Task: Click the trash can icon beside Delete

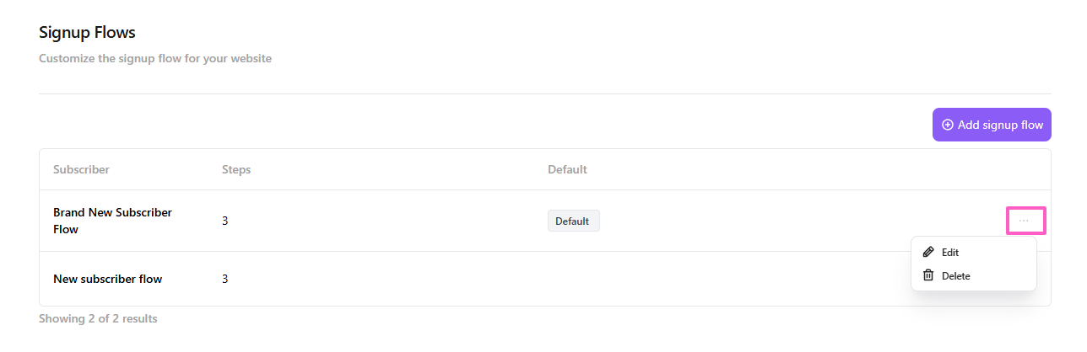Action: click(x=928, y=275)
